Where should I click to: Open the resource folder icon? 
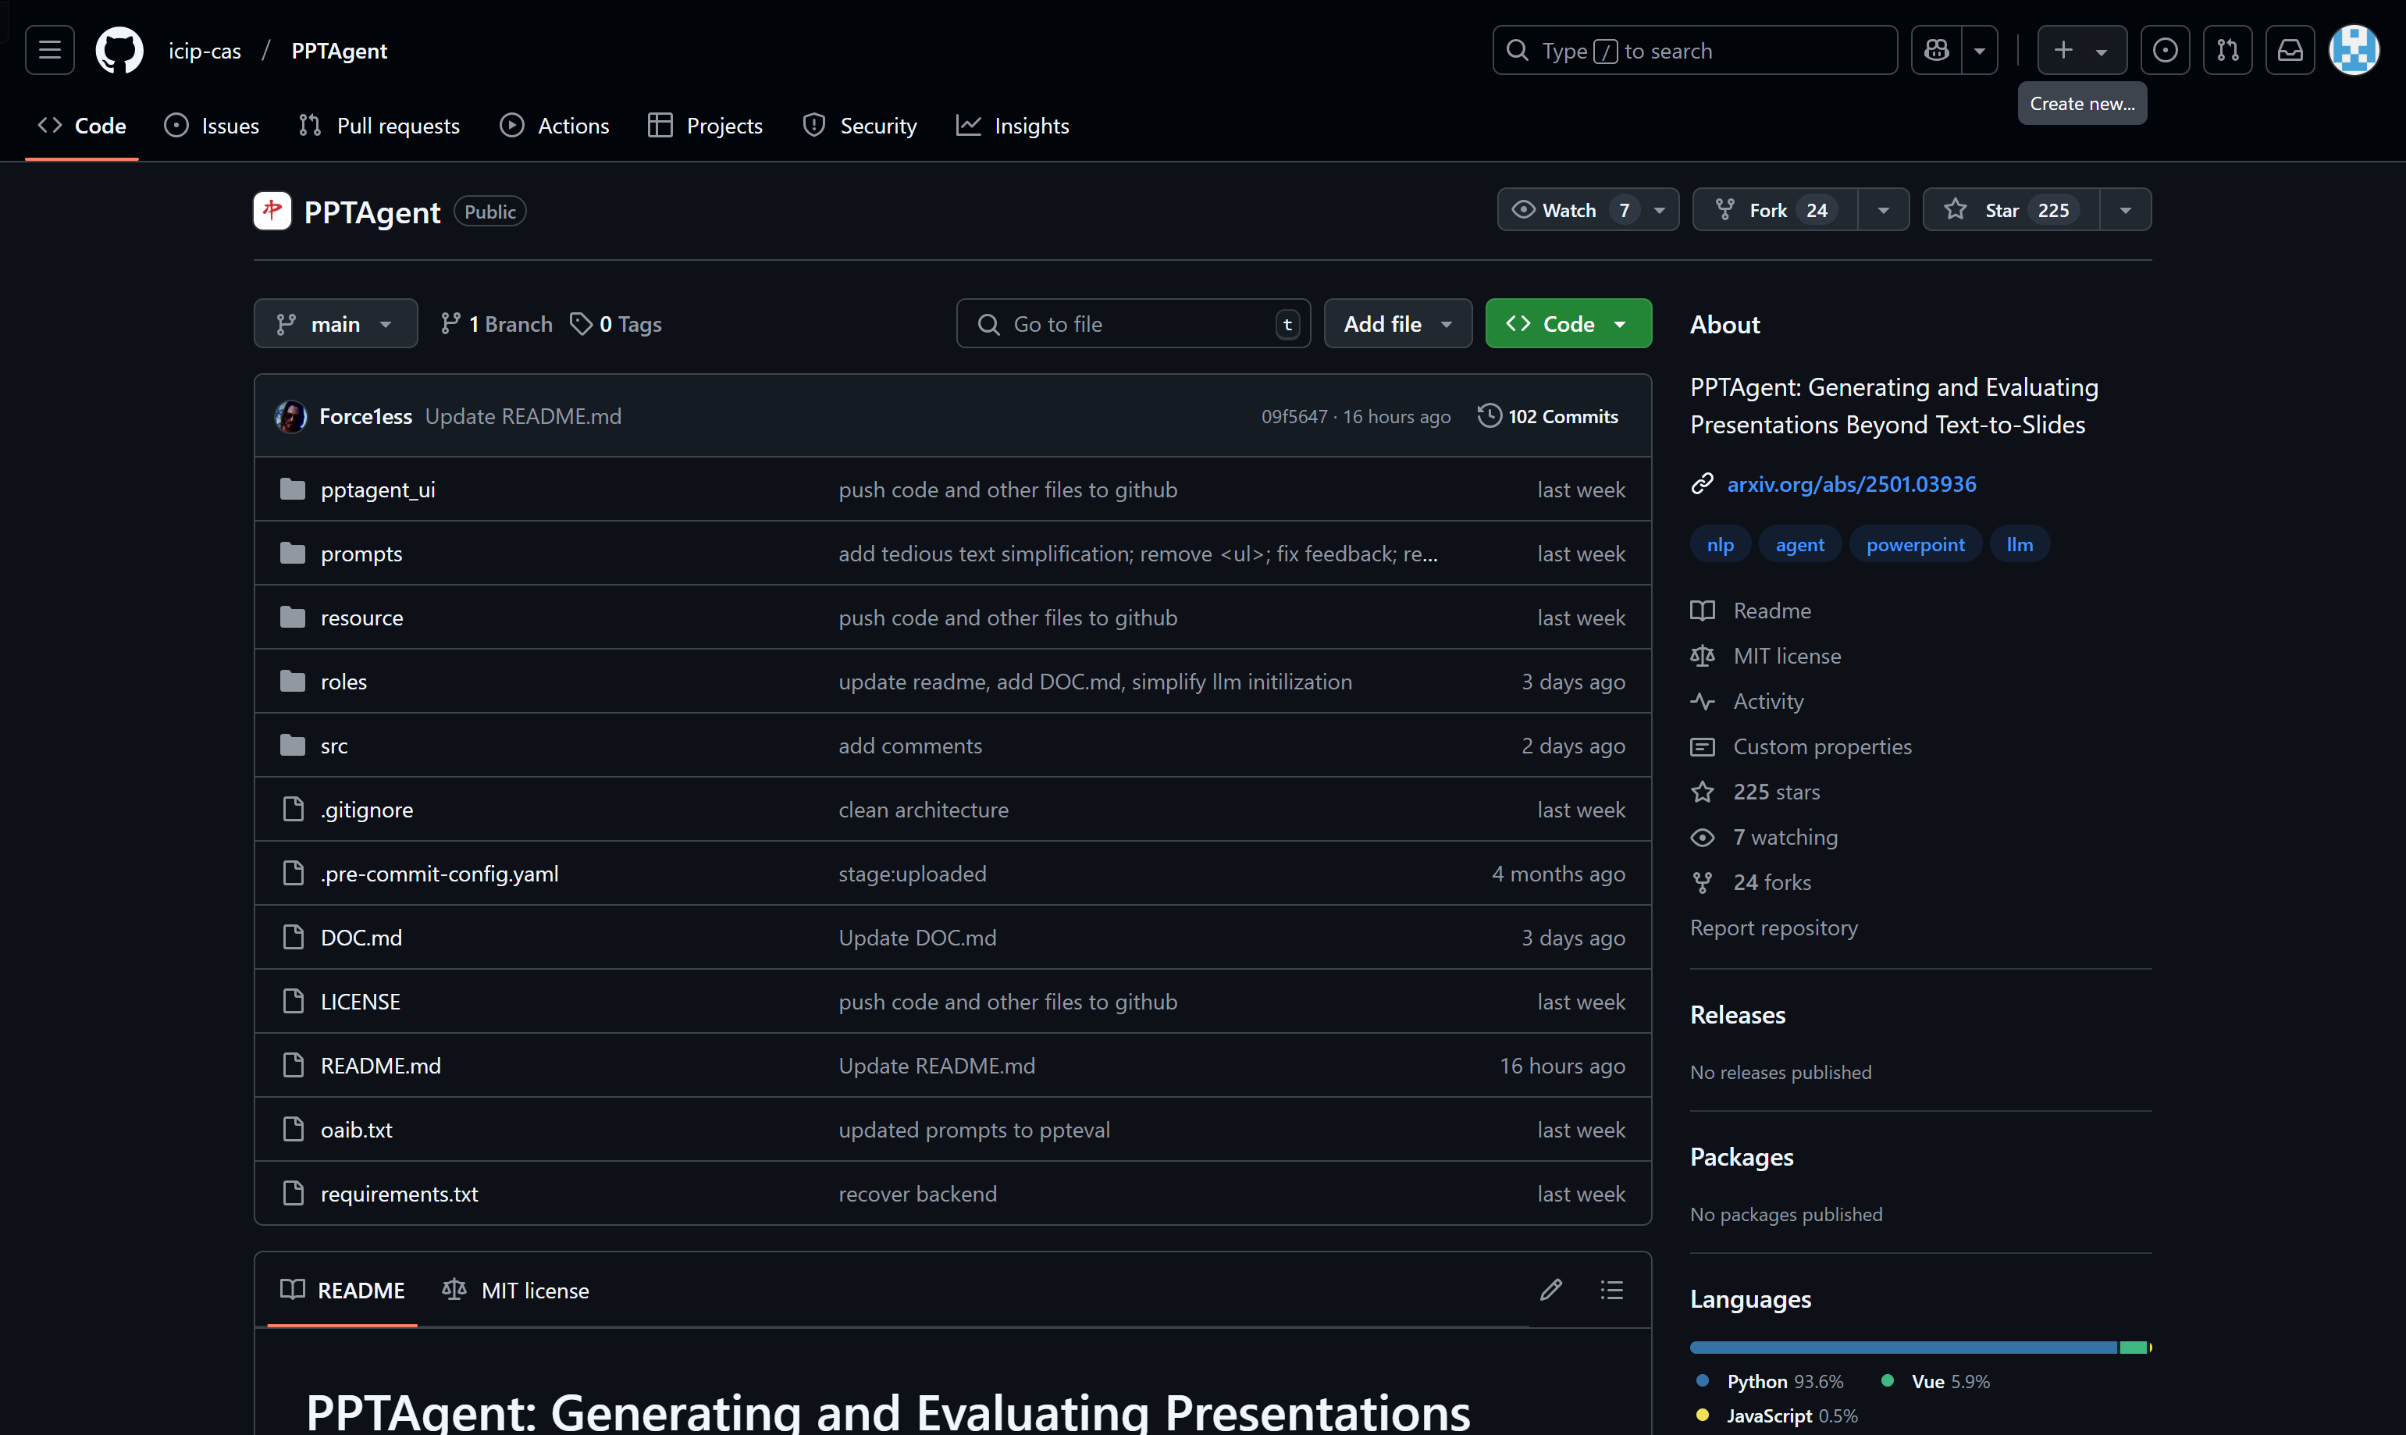pyautogui.click(x=293, y=617)
